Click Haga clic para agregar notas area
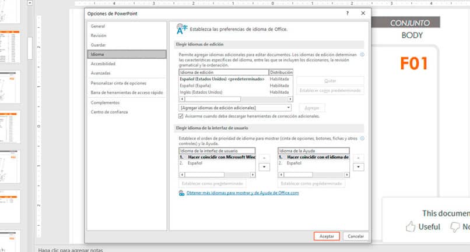Image resolution: width=470 pixels, height=252 pixels. tap(71, 250)
